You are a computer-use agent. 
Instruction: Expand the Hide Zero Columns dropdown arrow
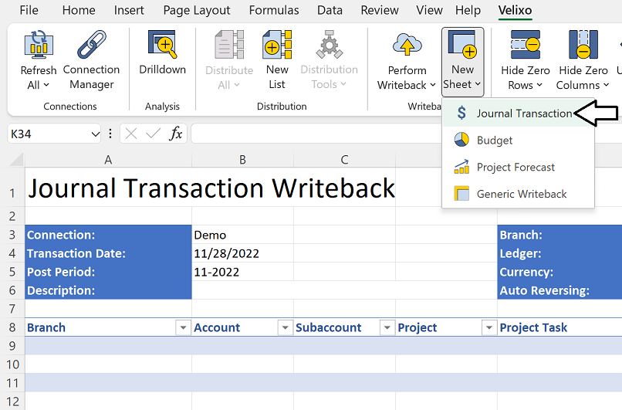tap(606, 85)
